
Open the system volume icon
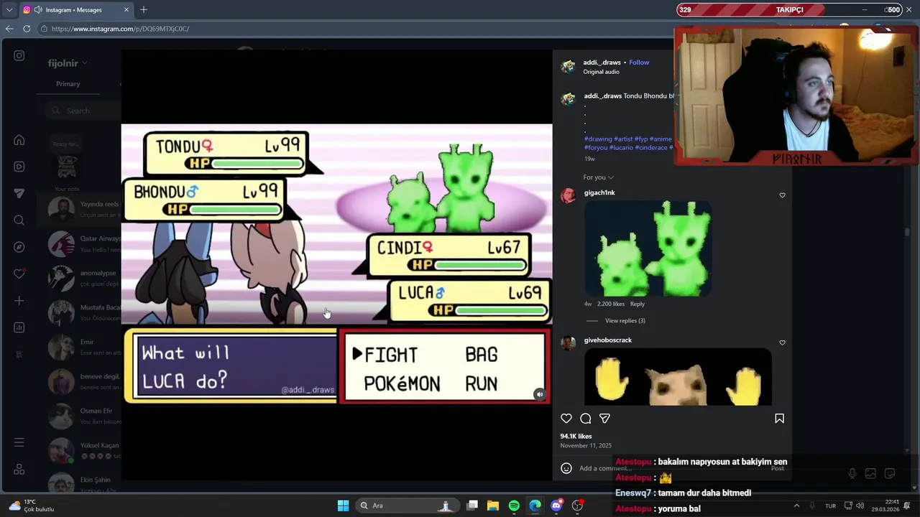(860, 506)
